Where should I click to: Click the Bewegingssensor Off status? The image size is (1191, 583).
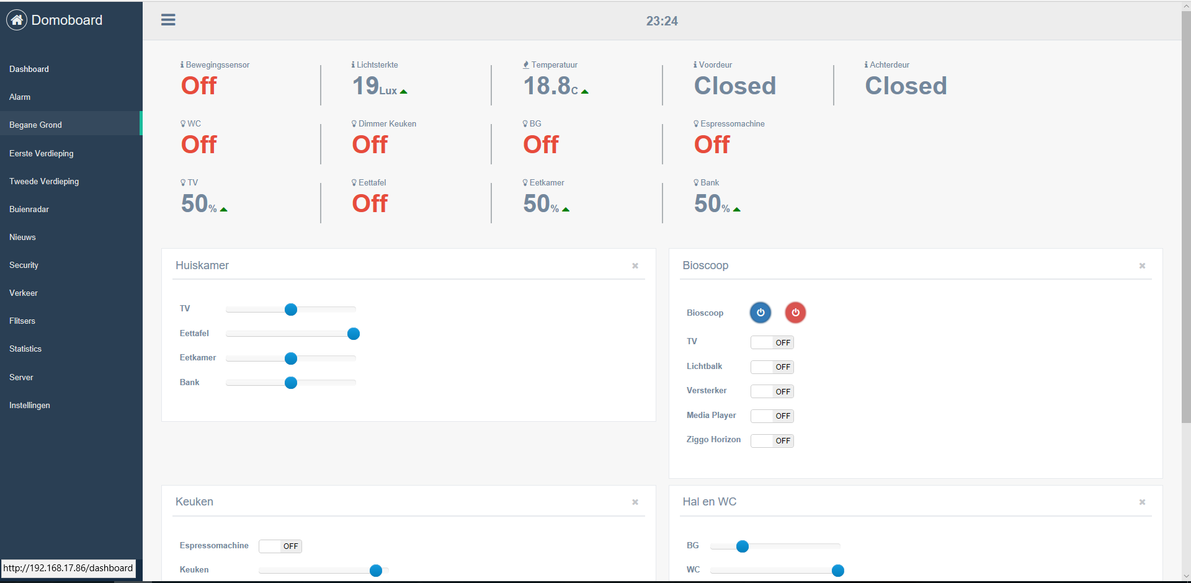coord(198,86)
